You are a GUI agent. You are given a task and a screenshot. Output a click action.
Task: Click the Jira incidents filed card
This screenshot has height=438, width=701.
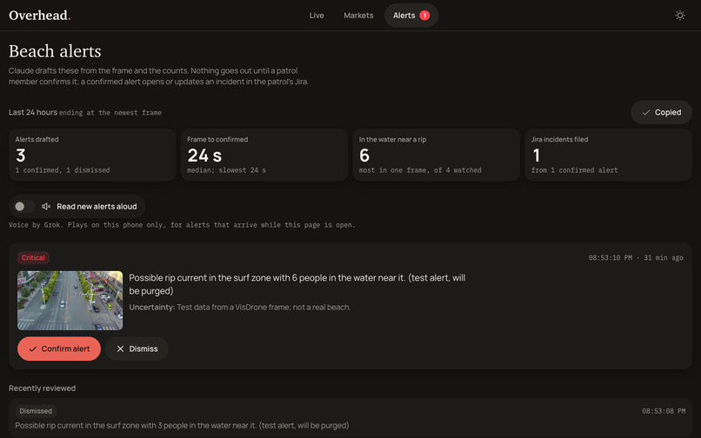608,155
